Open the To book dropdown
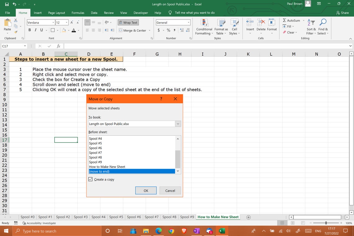 pos(178,124)
